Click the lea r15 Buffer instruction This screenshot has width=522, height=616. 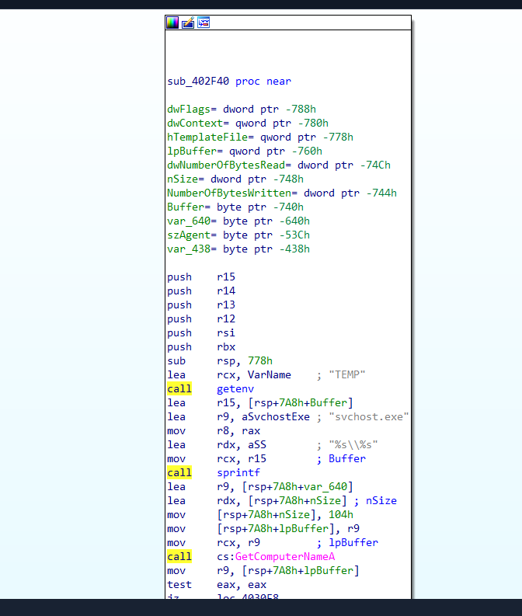tap(260, 403)
